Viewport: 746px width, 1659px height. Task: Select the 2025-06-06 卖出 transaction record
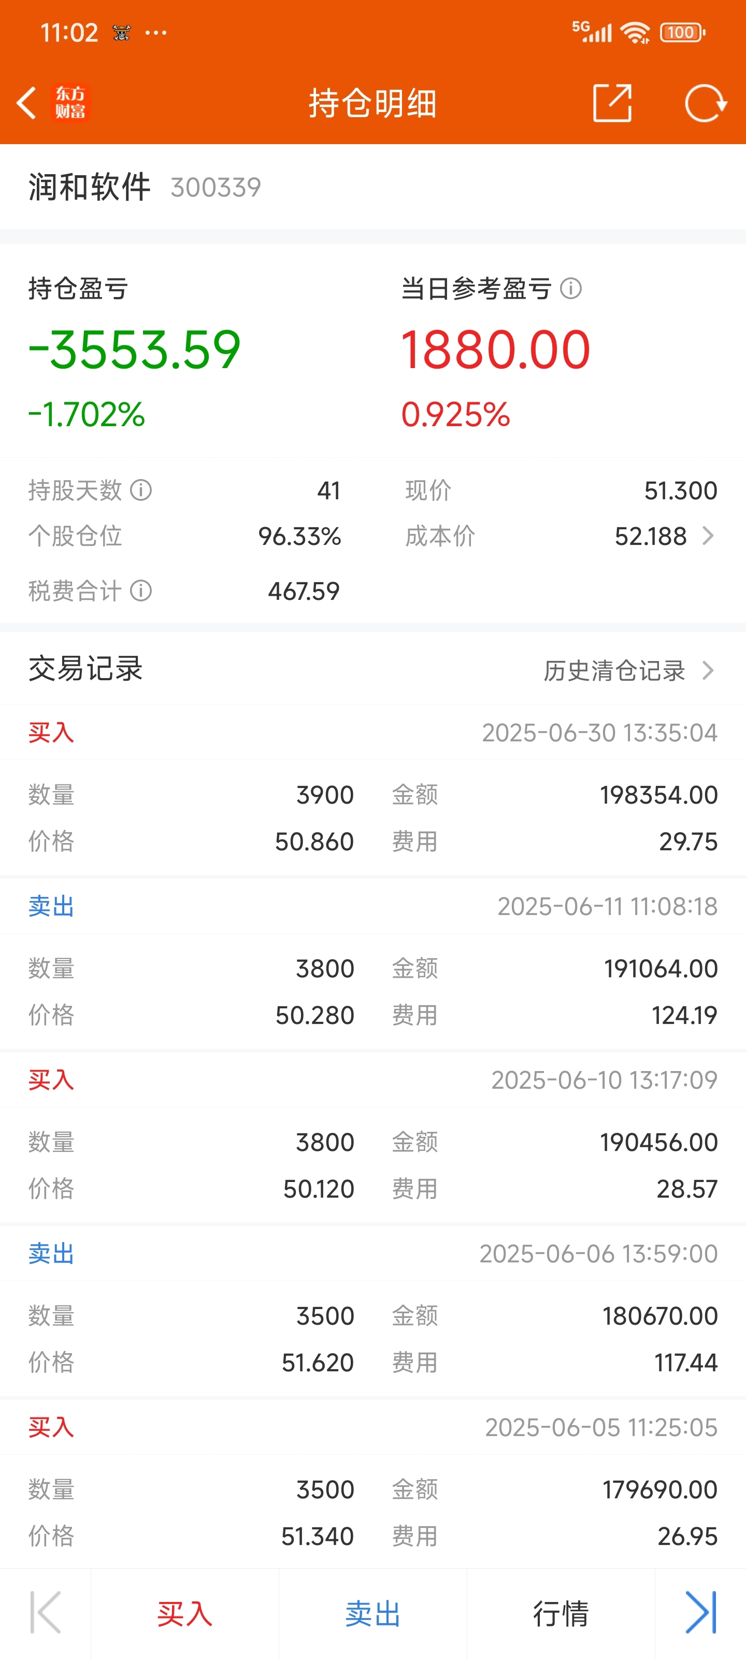tap(372, 1311)
